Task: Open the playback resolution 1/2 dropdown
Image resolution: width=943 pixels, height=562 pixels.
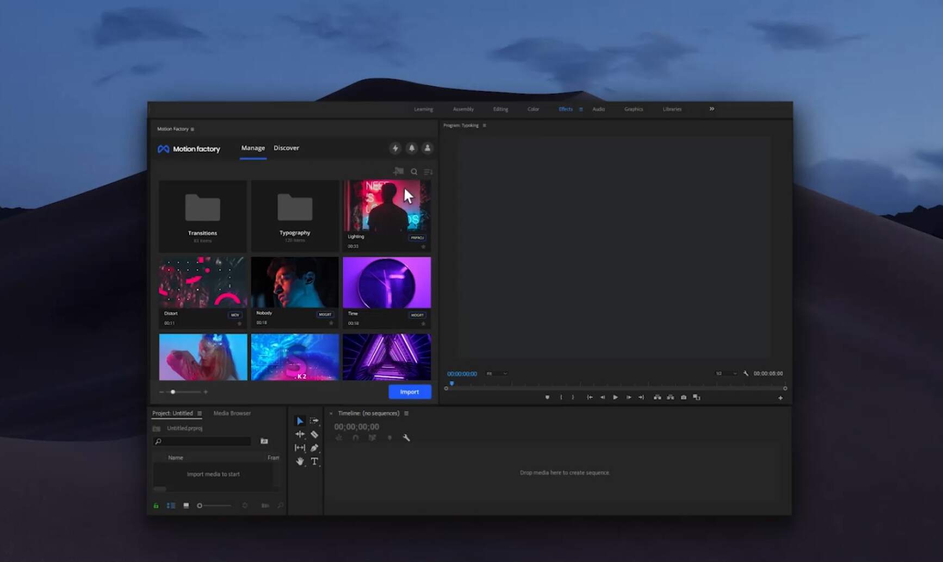Action: (x=725, y=373)
